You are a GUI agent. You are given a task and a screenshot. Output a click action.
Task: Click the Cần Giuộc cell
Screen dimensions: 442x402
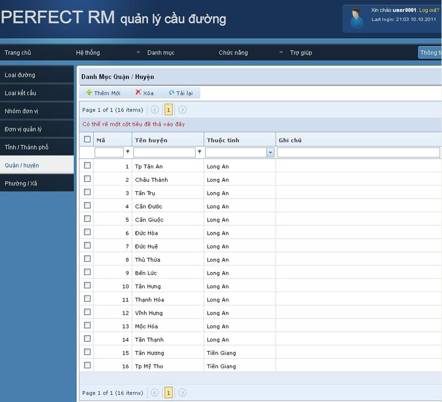[168, 219]
